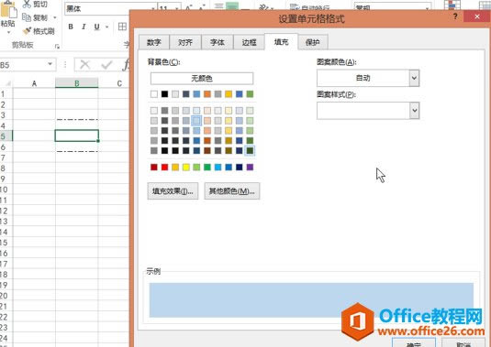Click the select-all corner of worksheet

click(6, 83)
